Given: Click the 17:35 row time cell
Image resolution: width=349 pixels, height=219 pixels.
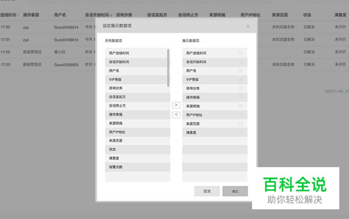Looking at the screenshot, I should 5,27.
